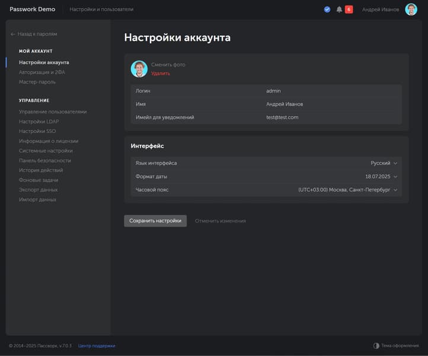The image size is (428, 356).
Task: Click Сменить фото link
Action: click(168, 65)
